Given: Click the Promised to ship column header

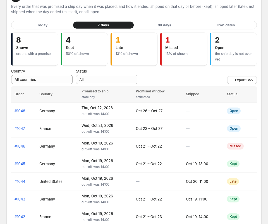Looking at the screenshot, I should tap(95, 91).
